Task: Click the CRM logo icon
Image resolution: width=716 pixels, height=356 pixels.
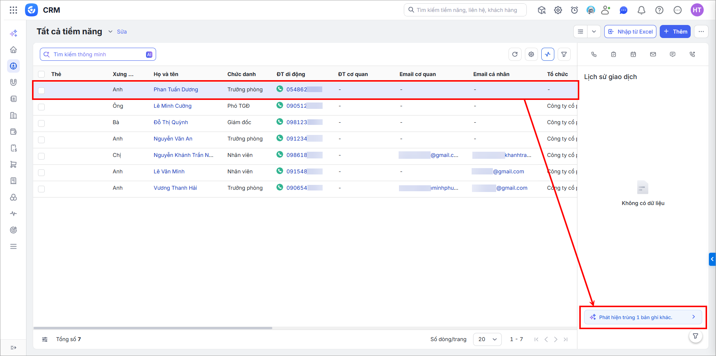Action: pos(32,10)
